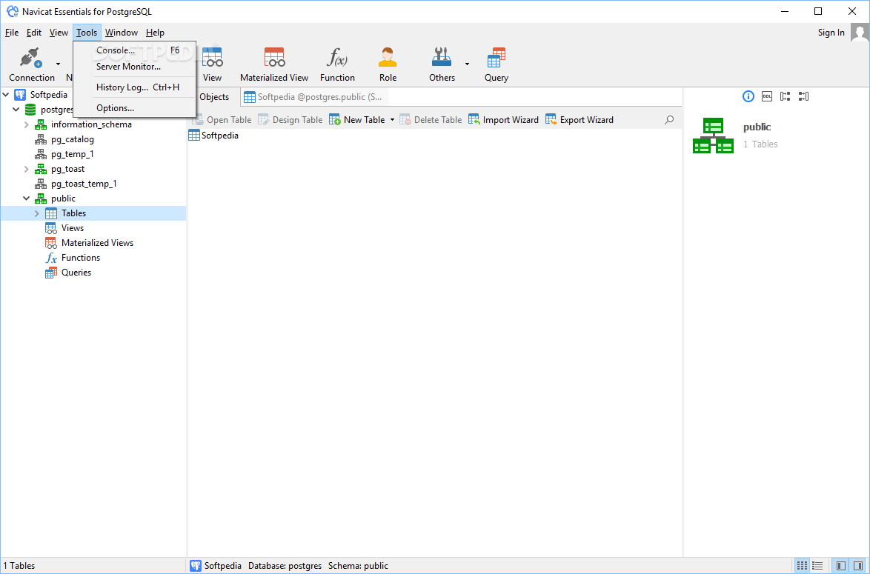Image resolution: width=870 pixels, height=574 pixels.
Task: Click the Sign In link
Action: (831, 33)
